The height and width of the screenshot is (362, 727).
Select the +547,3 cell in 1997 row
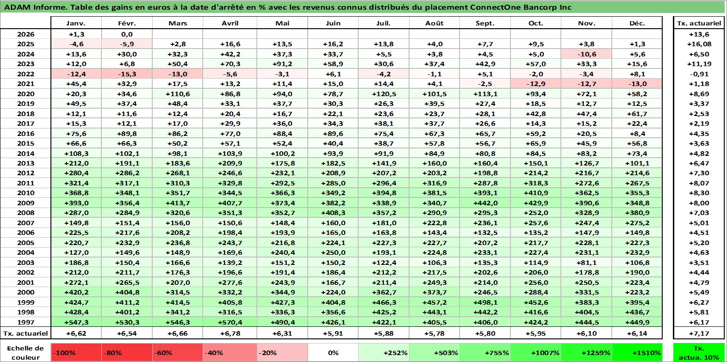tap(76, 322)
